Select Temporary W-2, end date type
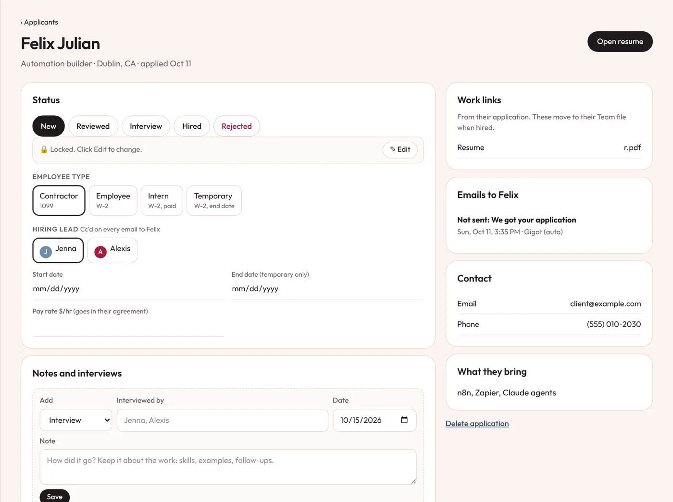 [214, 200]
